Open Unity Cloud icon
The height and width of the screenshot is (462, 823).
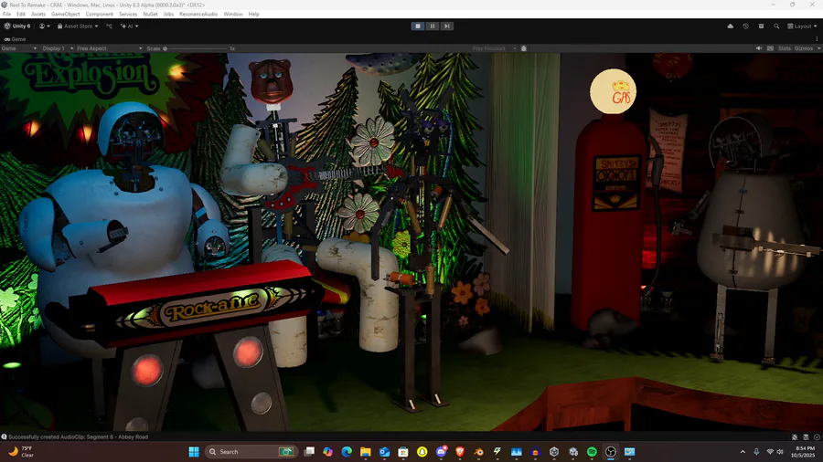pyautogui.click(x=730, y=26)
